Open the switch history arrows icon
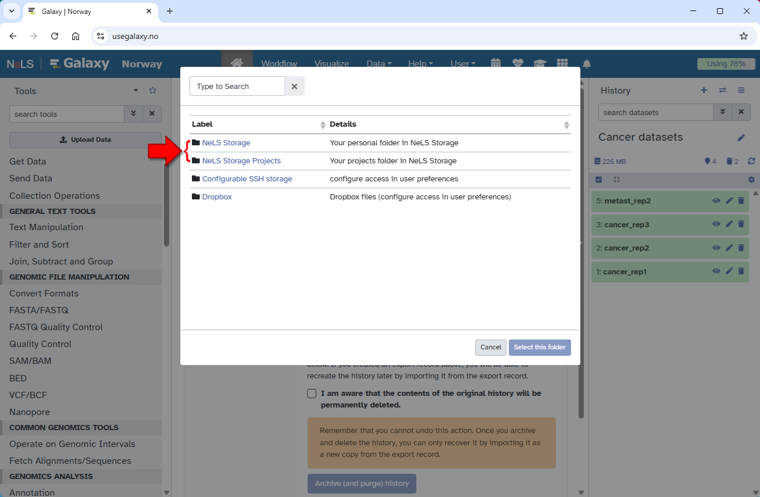 point(722,91)
